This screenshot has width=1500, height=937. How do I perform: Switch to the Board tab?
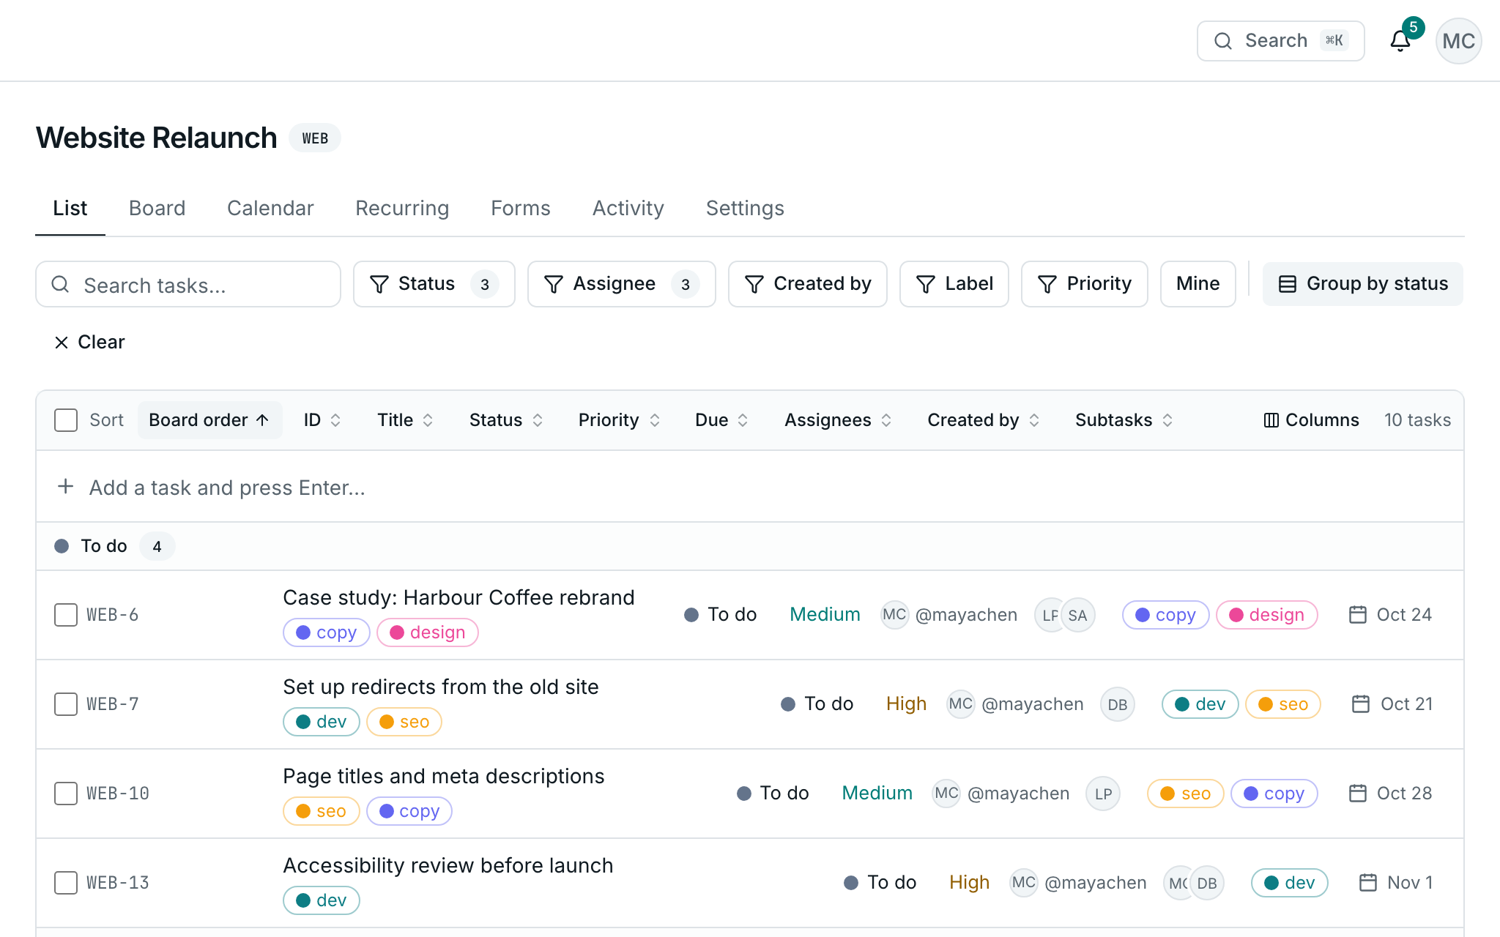pos(157,209)
